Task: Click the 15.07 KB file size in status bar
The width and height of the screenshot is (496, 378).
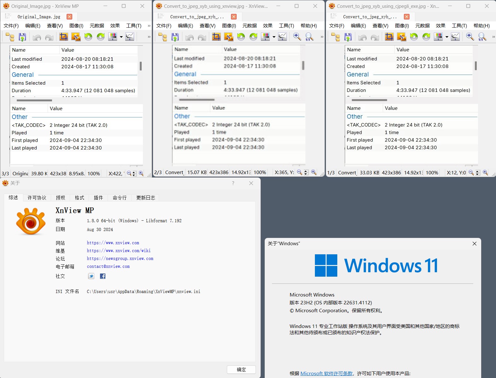Action: (x=197, y=172)
